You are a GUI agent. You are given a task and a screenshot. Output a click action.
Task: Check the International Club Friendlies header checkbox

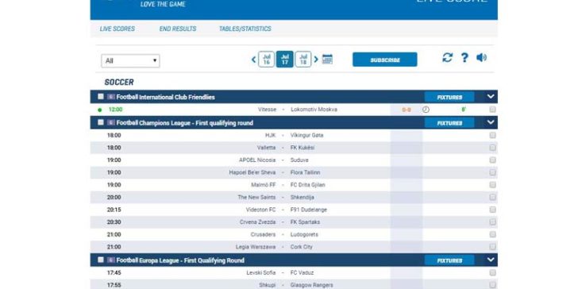[x=101, y=97]
